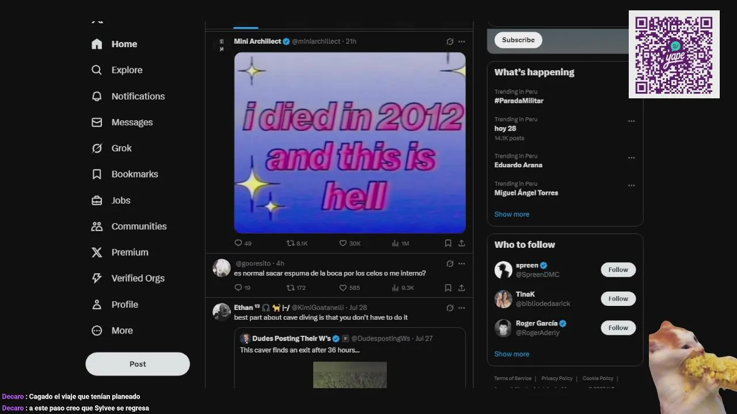Viewport: 737px width, 414px height.
Task: Bookmark the Mini Archillect post
Action: click(448, 243)
